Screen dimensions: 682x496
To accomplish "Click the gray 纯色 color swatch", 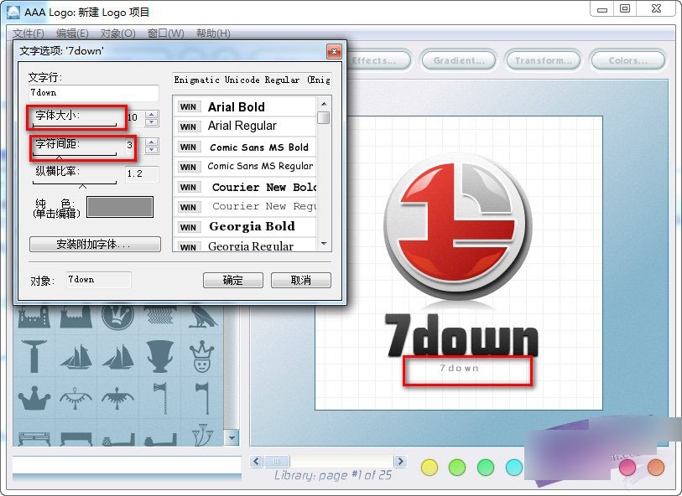I will point(120,207).
